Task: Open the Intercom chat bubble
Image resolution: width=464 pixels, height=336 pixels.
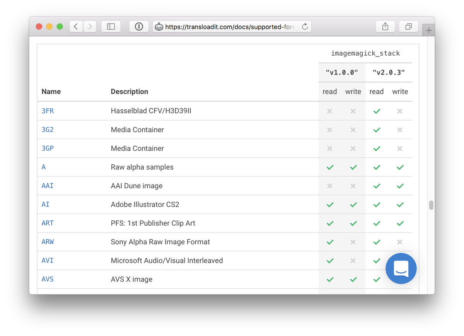Action: tap(401, 268)
